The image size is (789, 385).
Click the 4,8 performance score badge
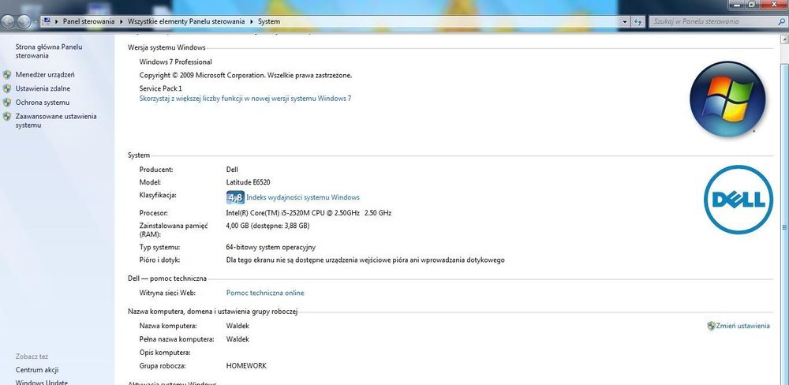click(235, 197)
